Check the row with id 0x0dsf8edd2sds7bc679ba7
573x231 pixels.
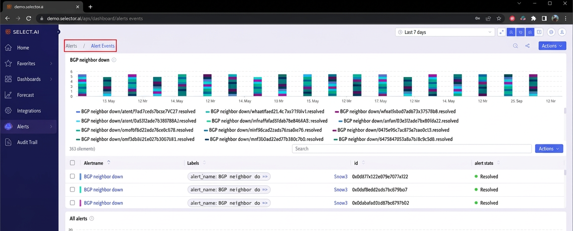[72, 190]
